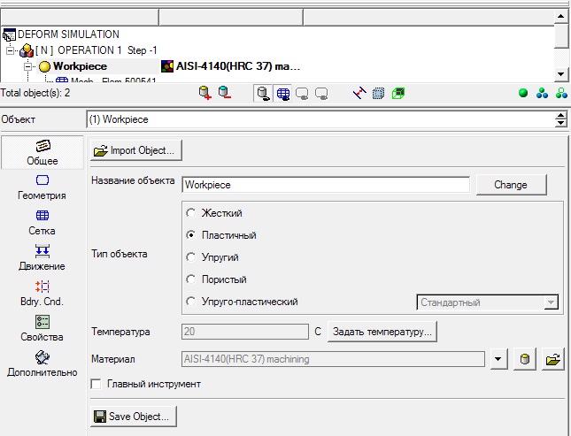Click the three blue spheres icon
This screenshot has width=571, height=436.
click(x=542, y=93)
